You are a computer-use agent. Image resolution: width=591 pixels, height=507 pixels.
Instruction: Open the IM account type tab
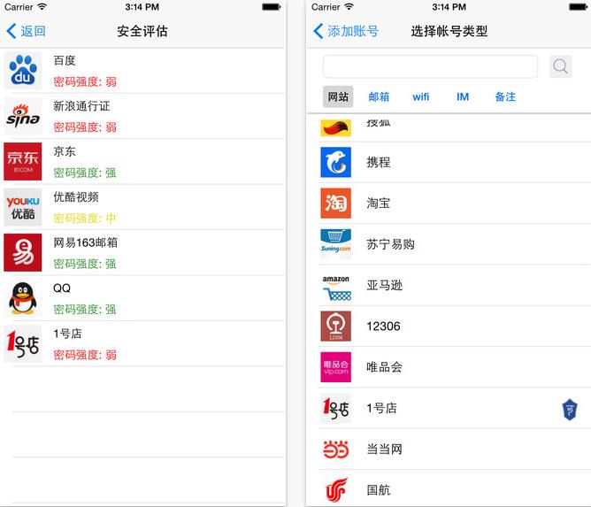pos(463,96)
